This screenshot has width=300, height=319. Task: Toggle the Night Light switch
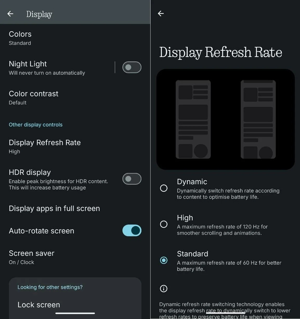coord(132,67)
